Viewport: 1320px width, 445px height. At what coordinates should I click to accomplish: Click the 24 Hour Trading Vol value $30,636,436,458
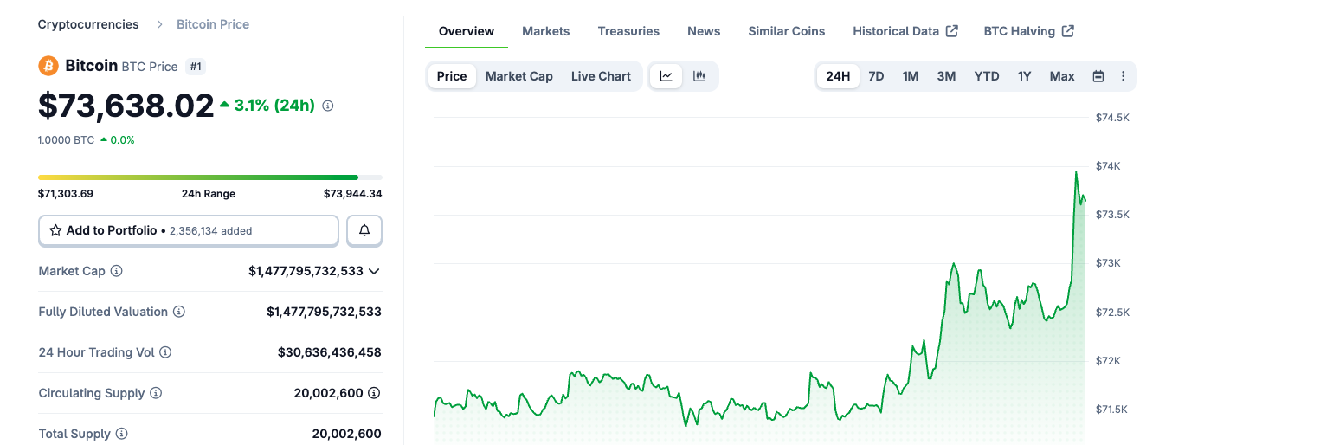330,352
